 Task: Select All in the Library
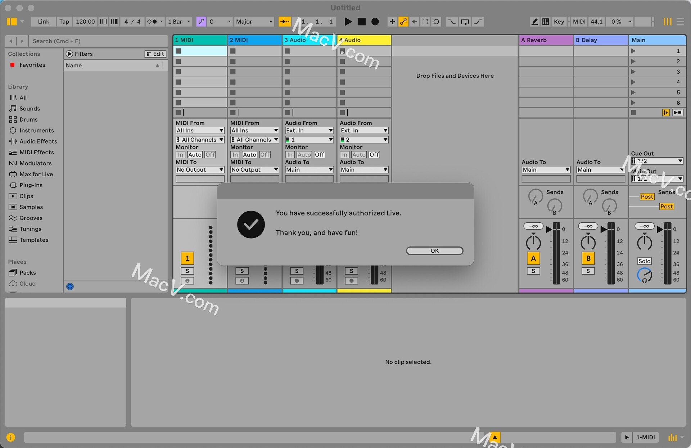(23, 98)
